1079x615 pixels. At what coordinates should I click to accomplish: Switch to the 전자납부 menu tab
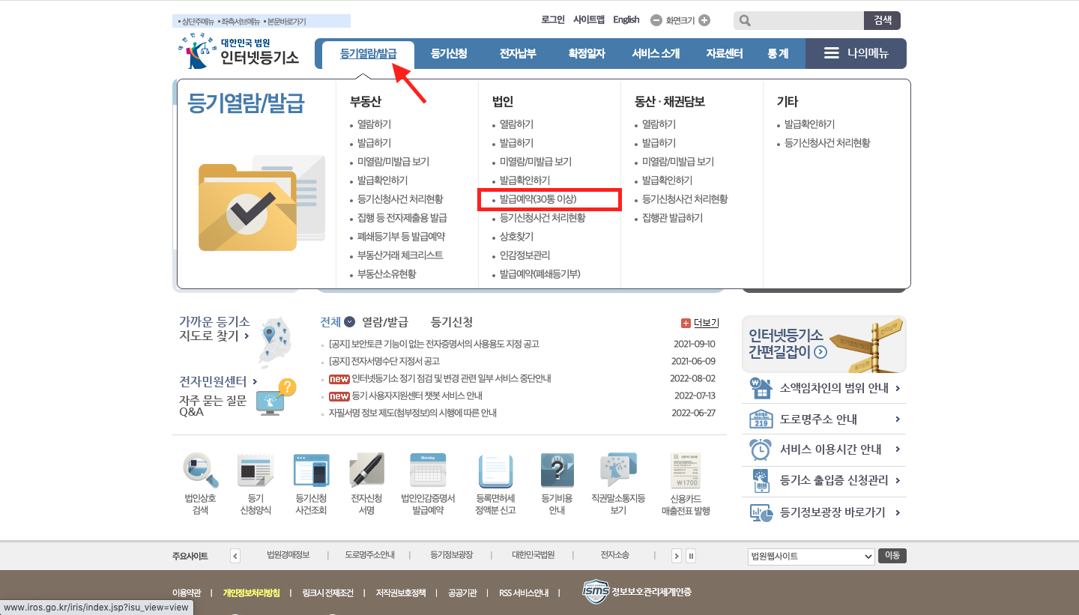(517, 53)
